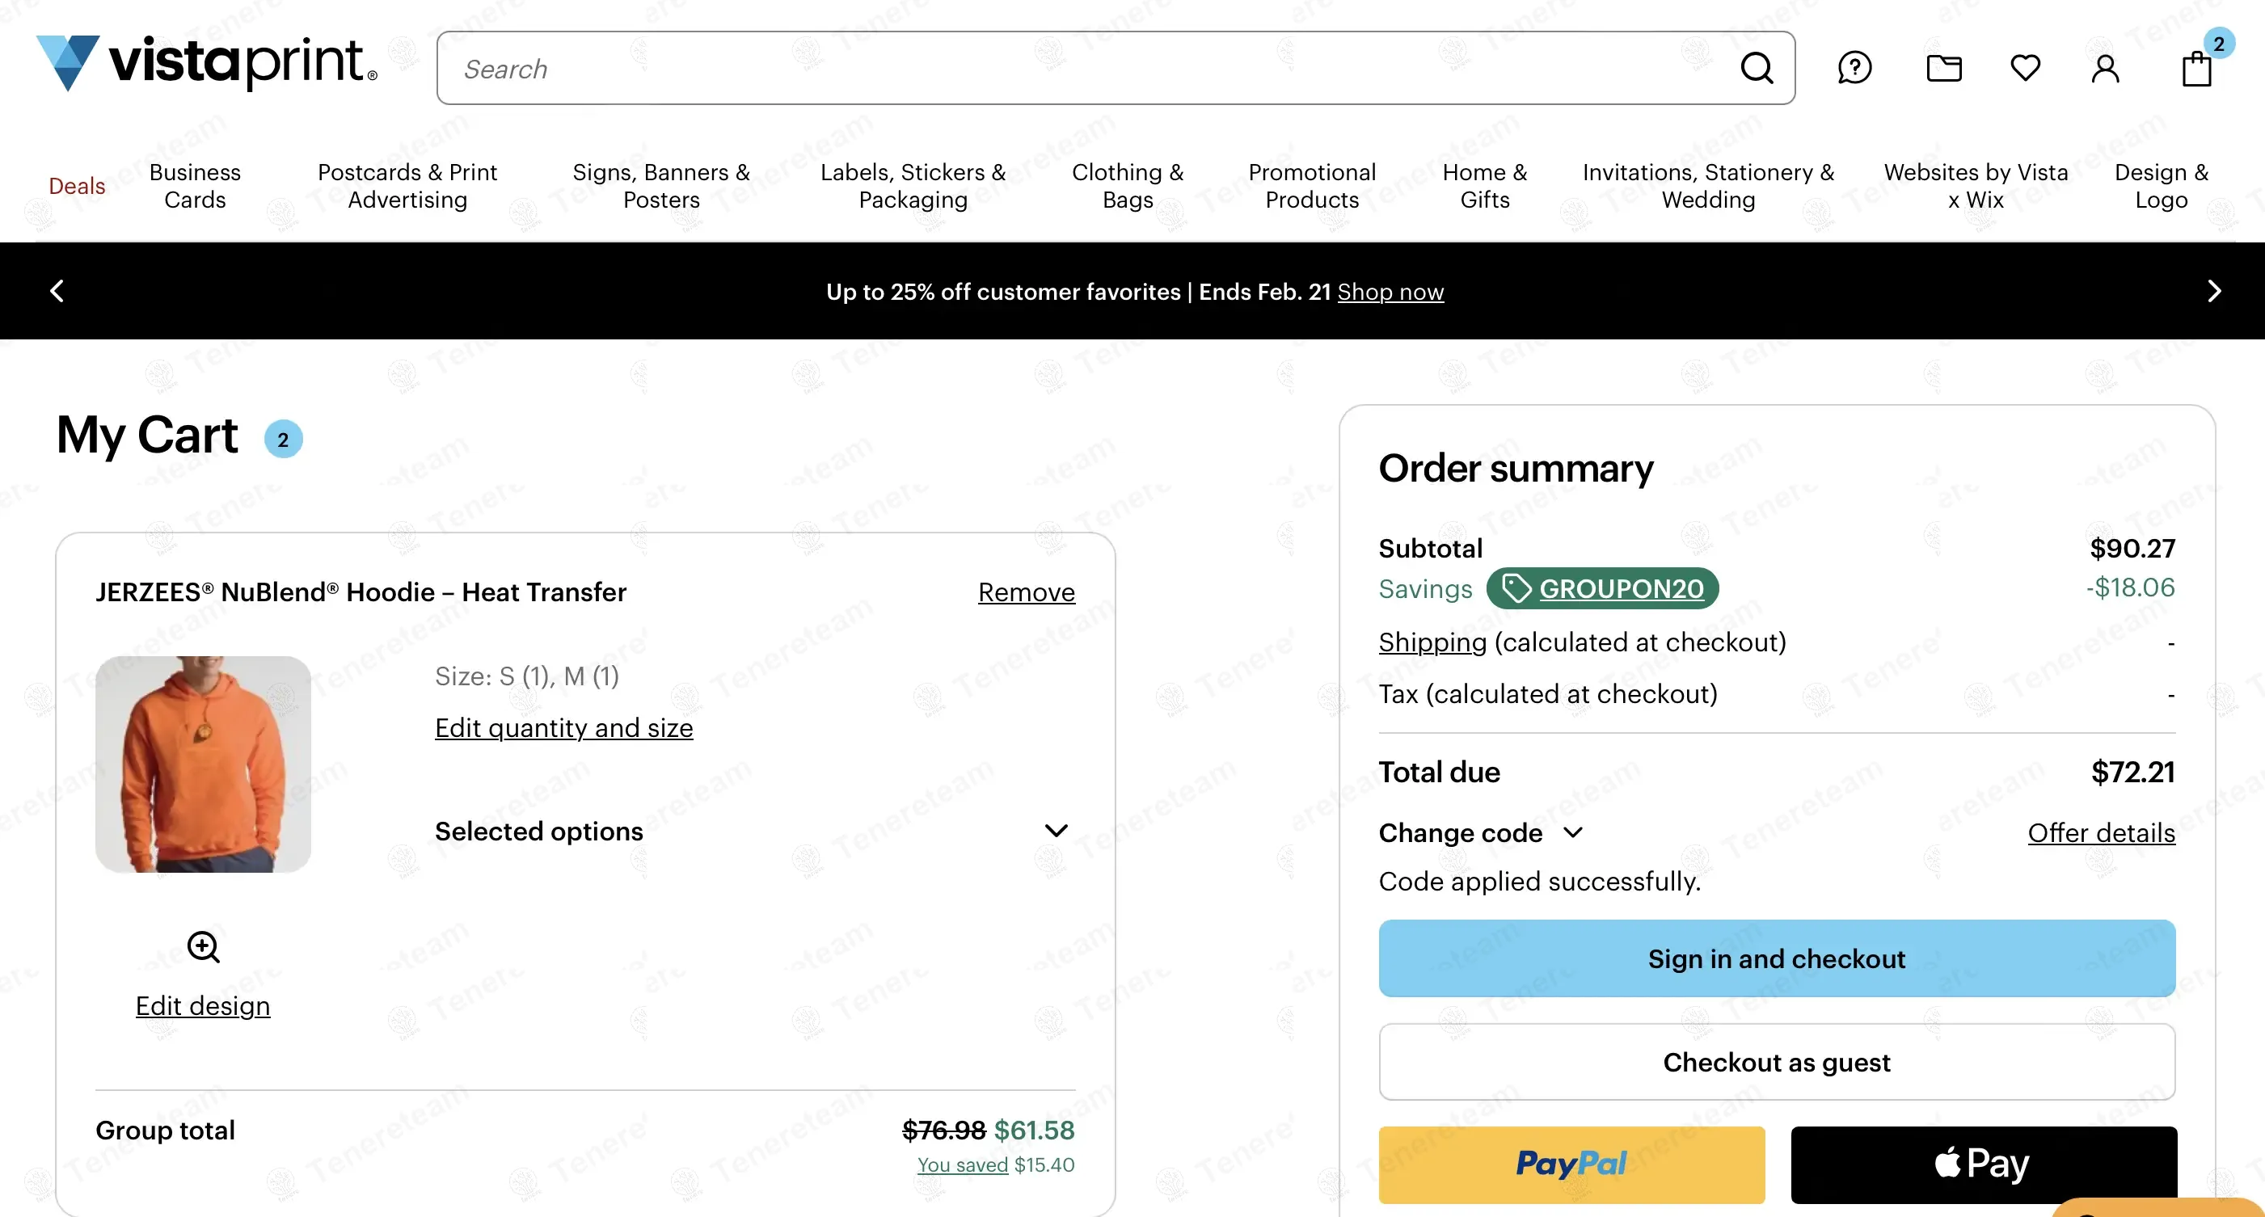
Task: Show previous promo banner message
Action: (x=57, y=291)
